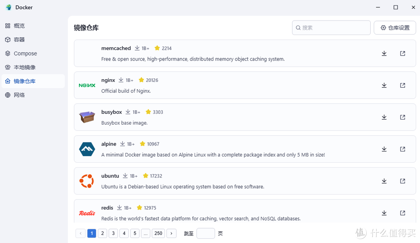420x243 pixels.
Task: Go to previous page arrow
Action: 80,233
